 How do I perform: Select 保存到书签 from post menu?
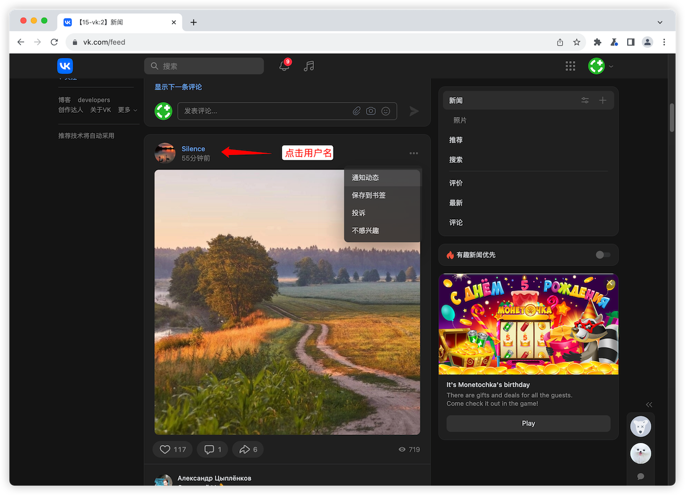(x=369, y=195)
